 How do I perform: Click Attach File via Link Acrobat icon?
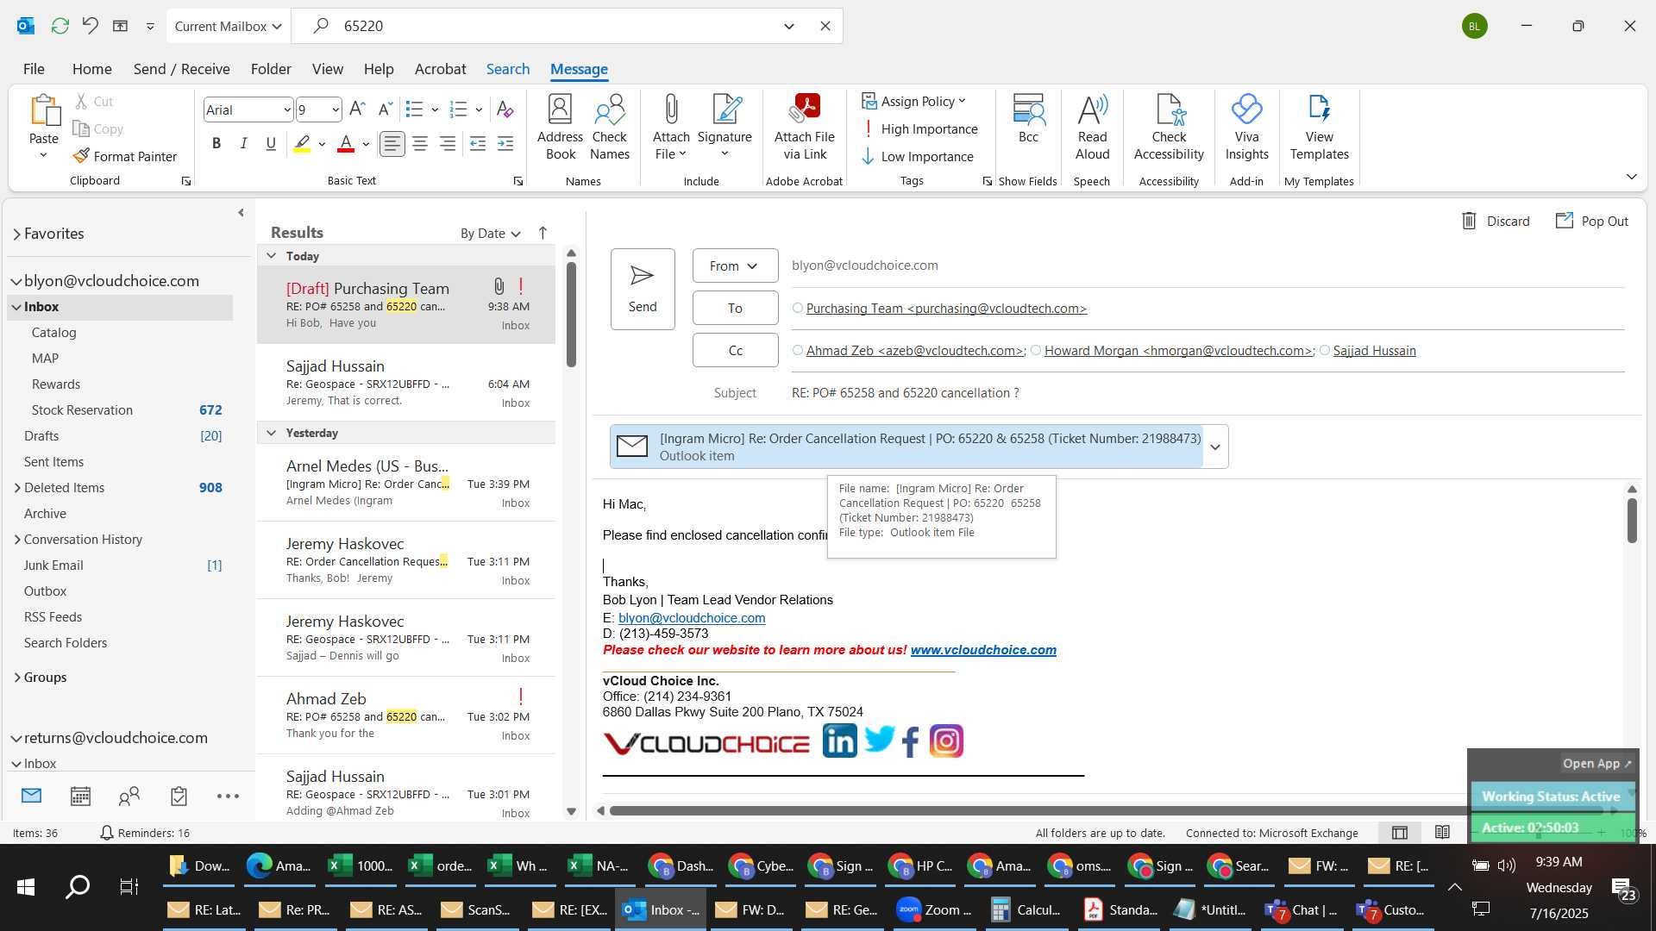point(804,128)
